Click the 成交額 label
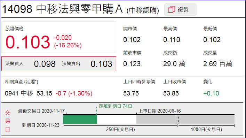246x138 pixels. click(170, 53)
